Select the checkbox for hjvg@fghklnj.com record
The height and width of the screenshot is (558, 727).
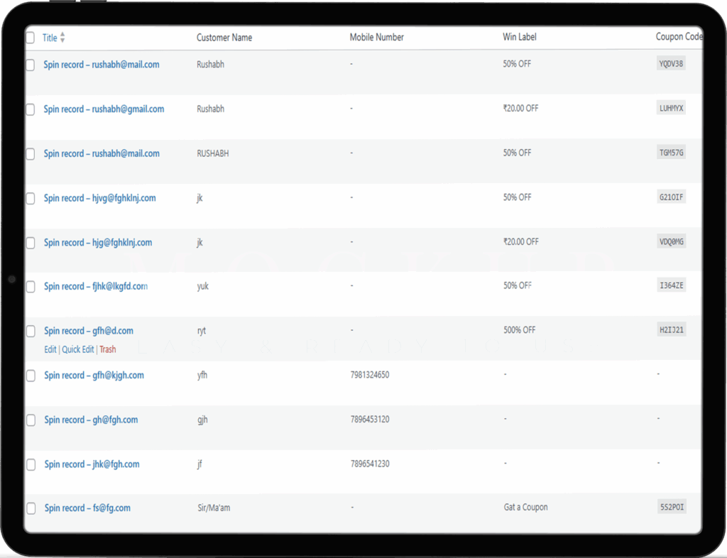(x=30, y=199)
